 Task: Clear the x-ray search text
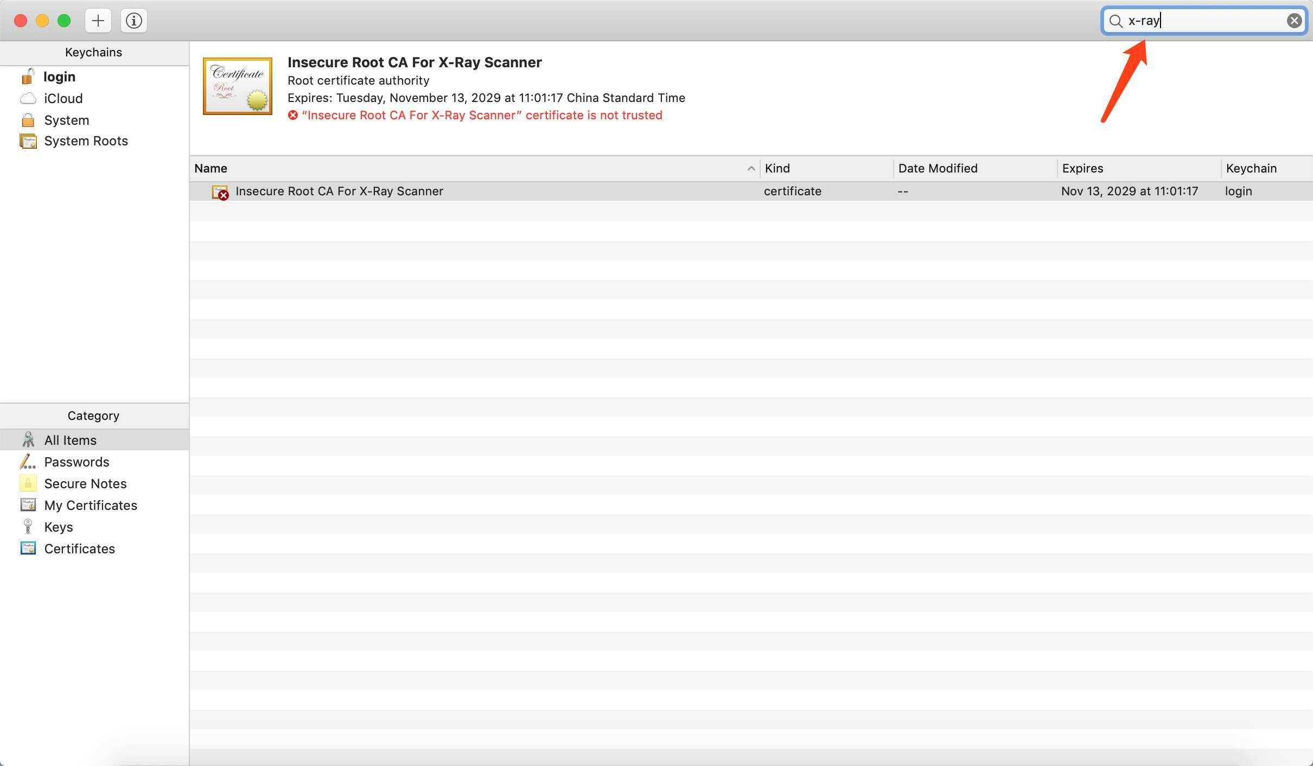tap(1294, 21)
